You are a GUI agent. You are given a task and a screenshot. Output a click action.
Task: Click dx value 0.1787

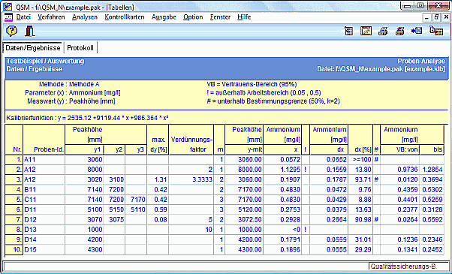coord(329,179)
